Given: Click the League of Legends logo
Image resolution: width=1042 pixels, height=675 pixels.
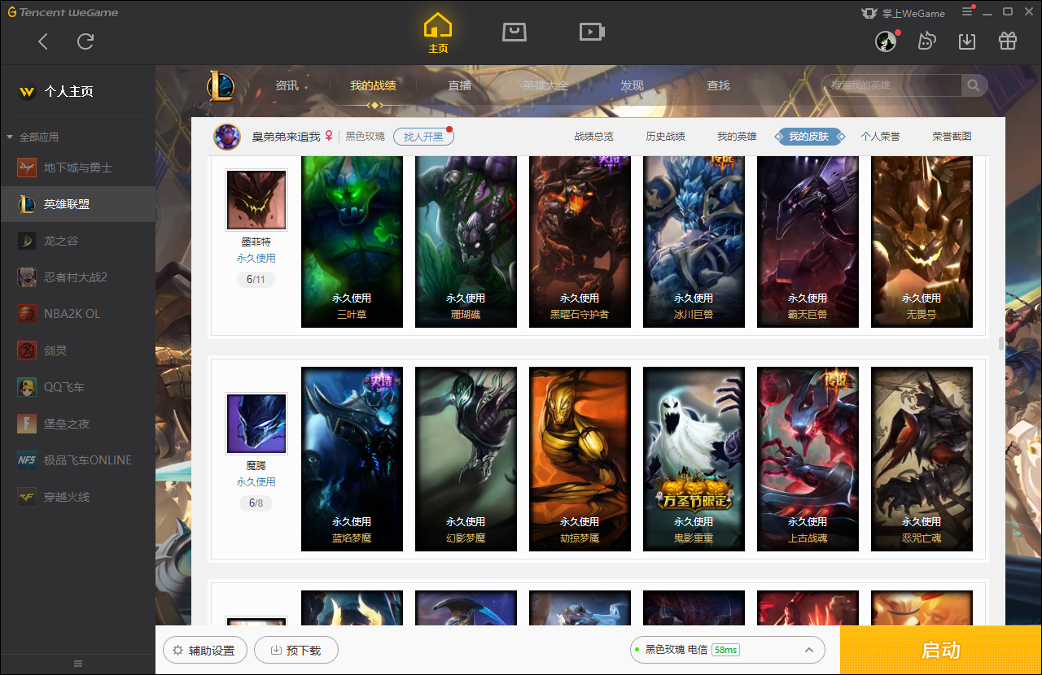Looking at the screenshot, I should click(x=220, y=86).
